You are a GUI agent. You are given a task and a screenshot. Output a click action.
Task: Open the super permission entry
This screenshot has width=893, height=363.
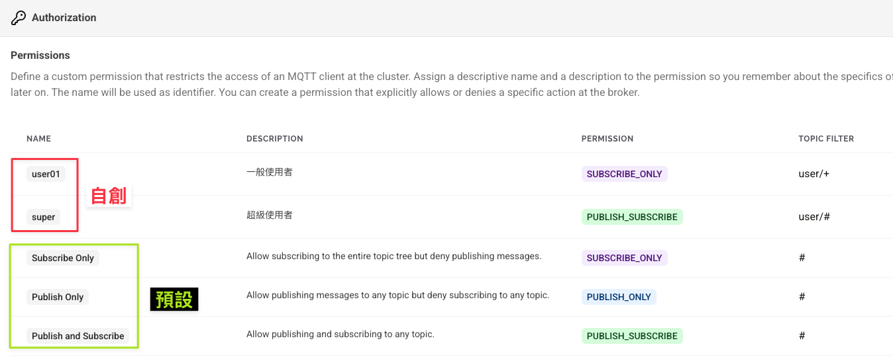[44, 217]
